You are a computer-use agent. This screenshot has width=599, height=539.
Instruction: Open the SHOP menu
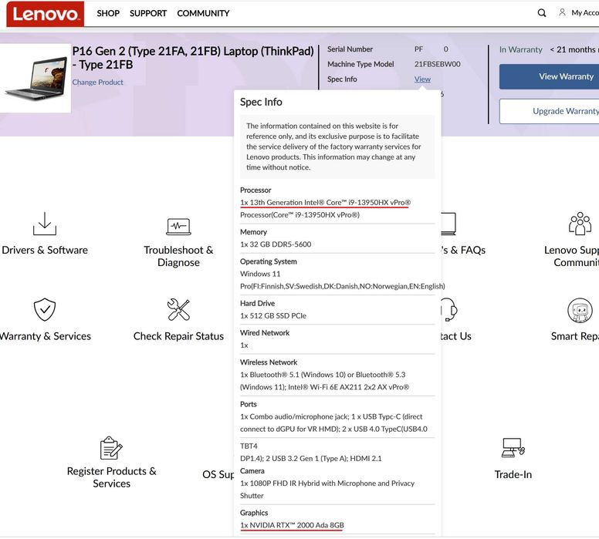point(108,13)
